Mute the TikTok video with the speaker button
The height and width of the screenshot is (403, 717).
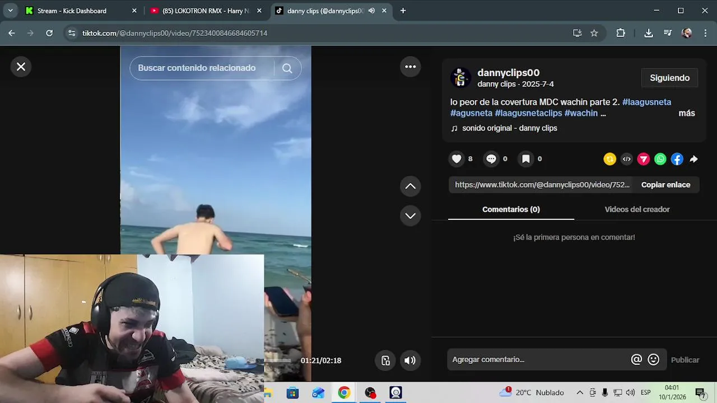[x=410, y=360]
